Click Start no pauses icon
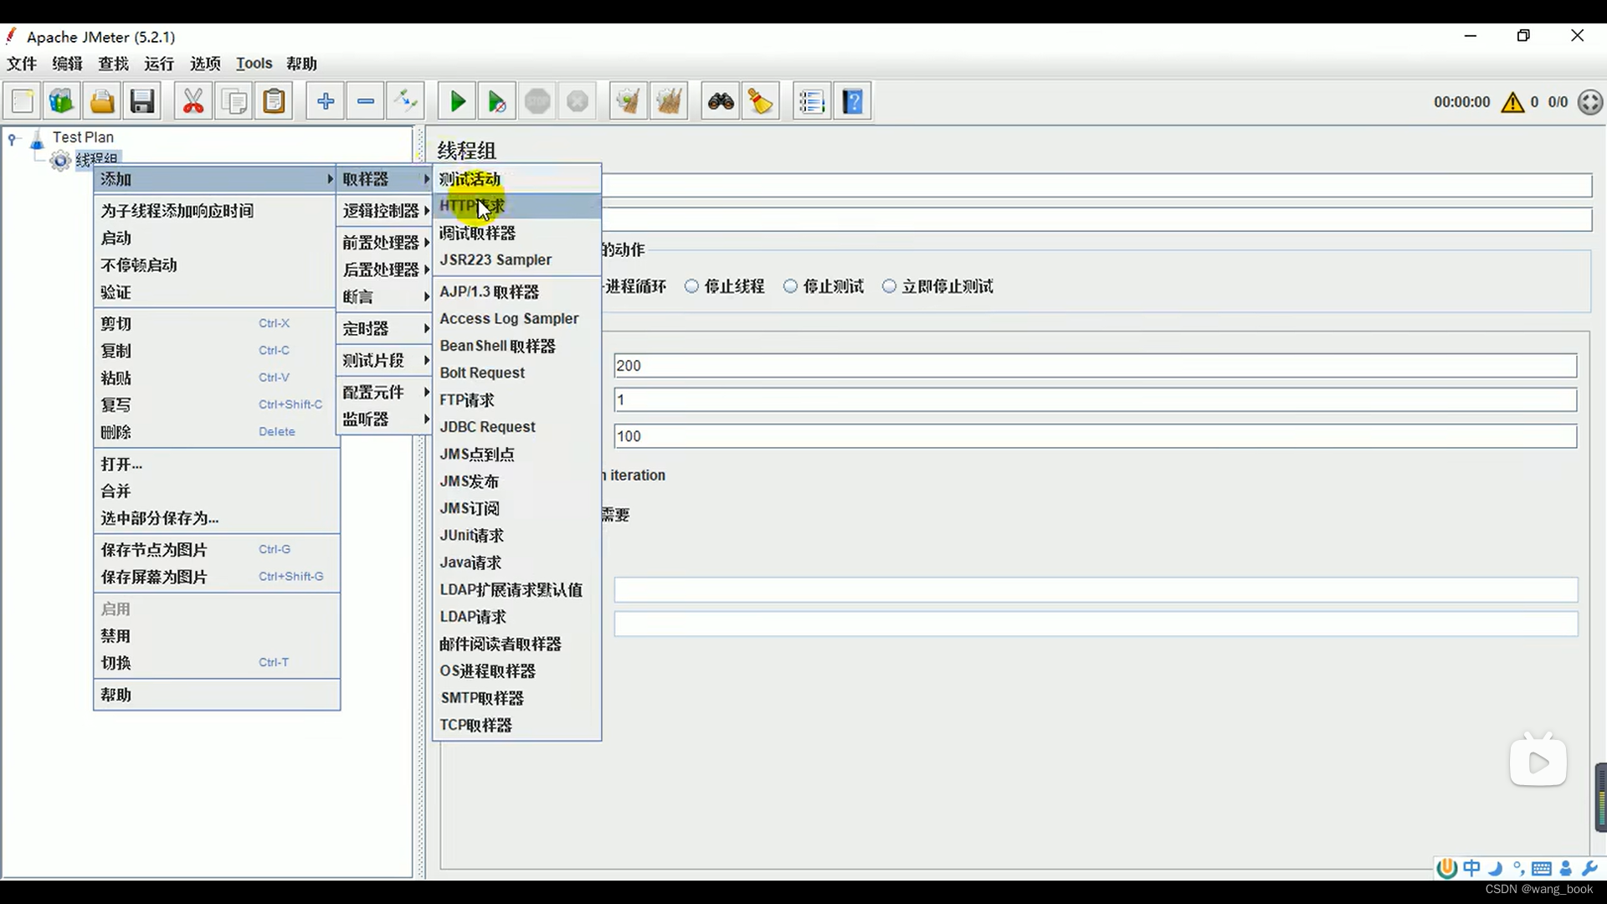The height and width of the screenshot is (904, 1607). click(x=497, y=102)
